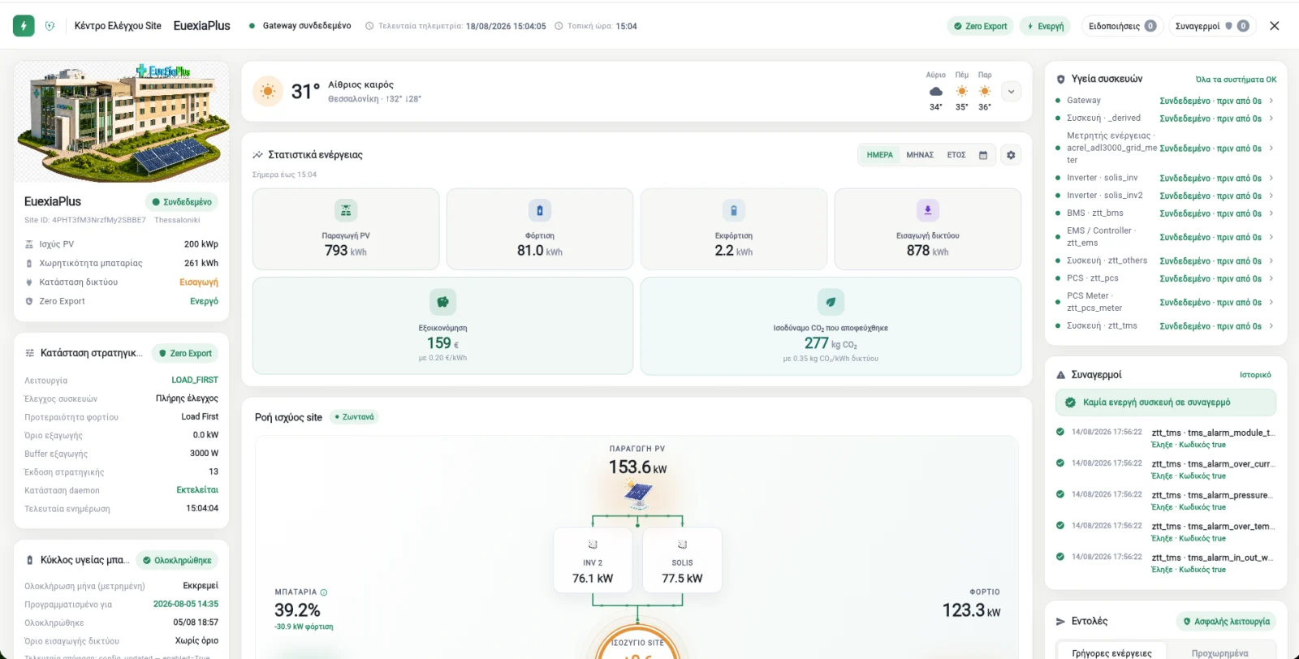Open energy statistics settings gear

[1011, 155]
